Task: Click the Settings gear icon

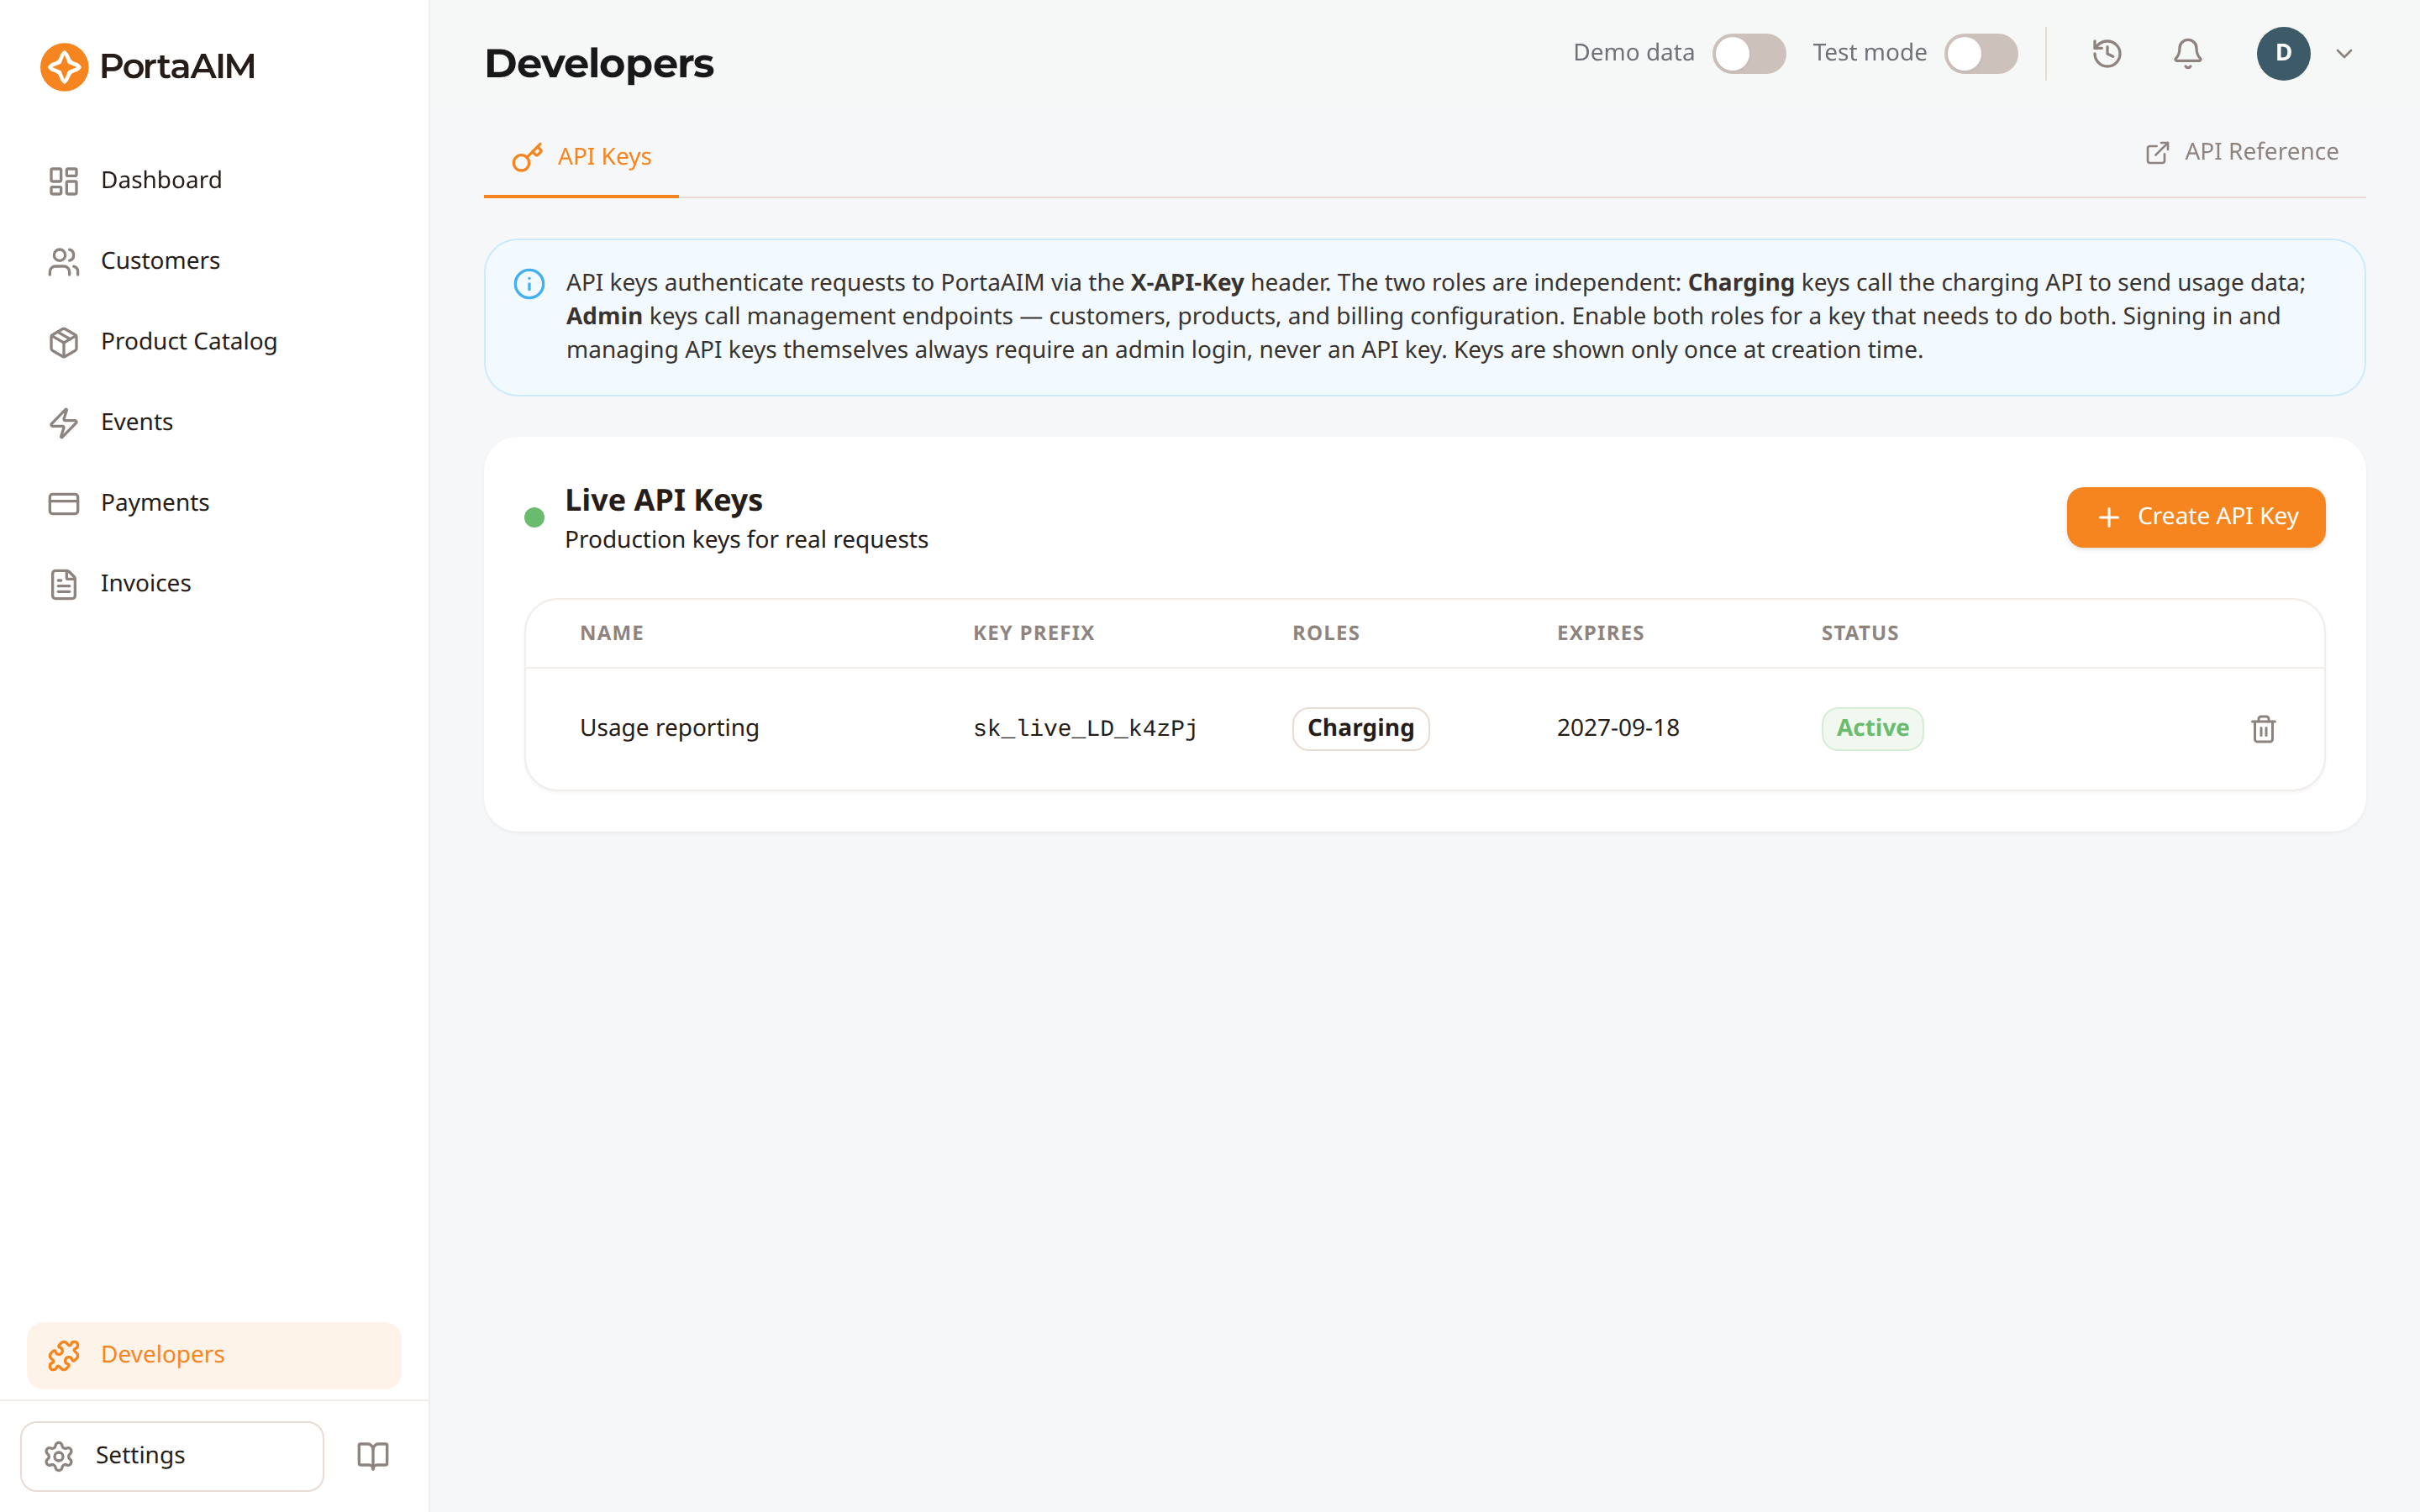Action: (59, 1456)
